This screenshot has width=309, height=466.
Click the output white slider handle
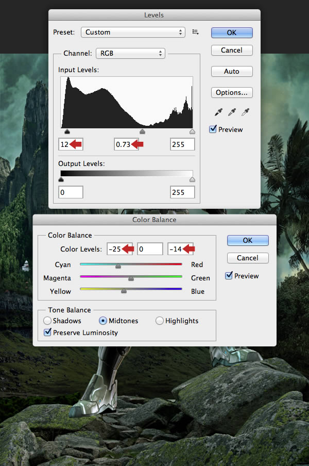192,179
